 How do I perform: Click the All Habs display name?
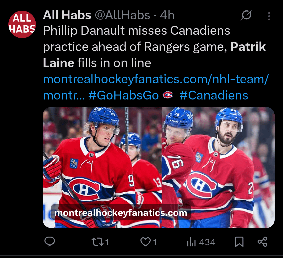pos(67,16)
